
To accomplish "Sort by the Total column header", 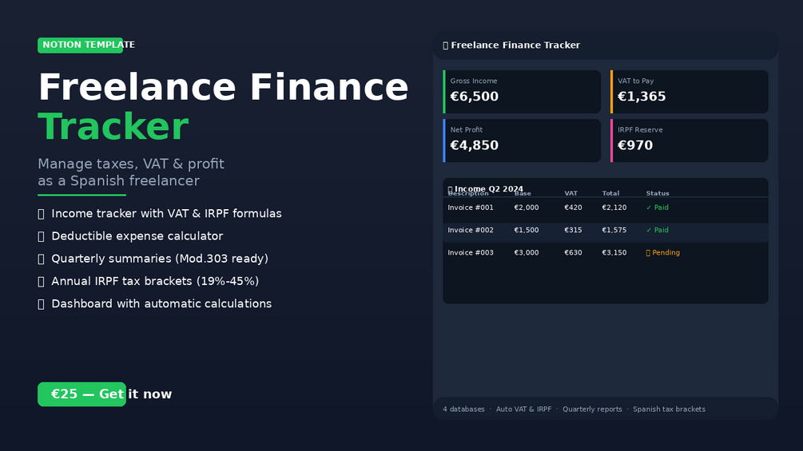I will [610, 193].
